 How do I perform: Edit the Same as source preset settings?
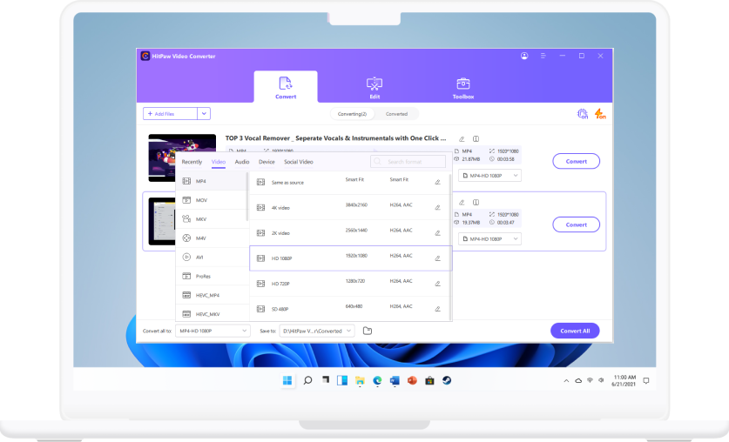pos(437,182)
